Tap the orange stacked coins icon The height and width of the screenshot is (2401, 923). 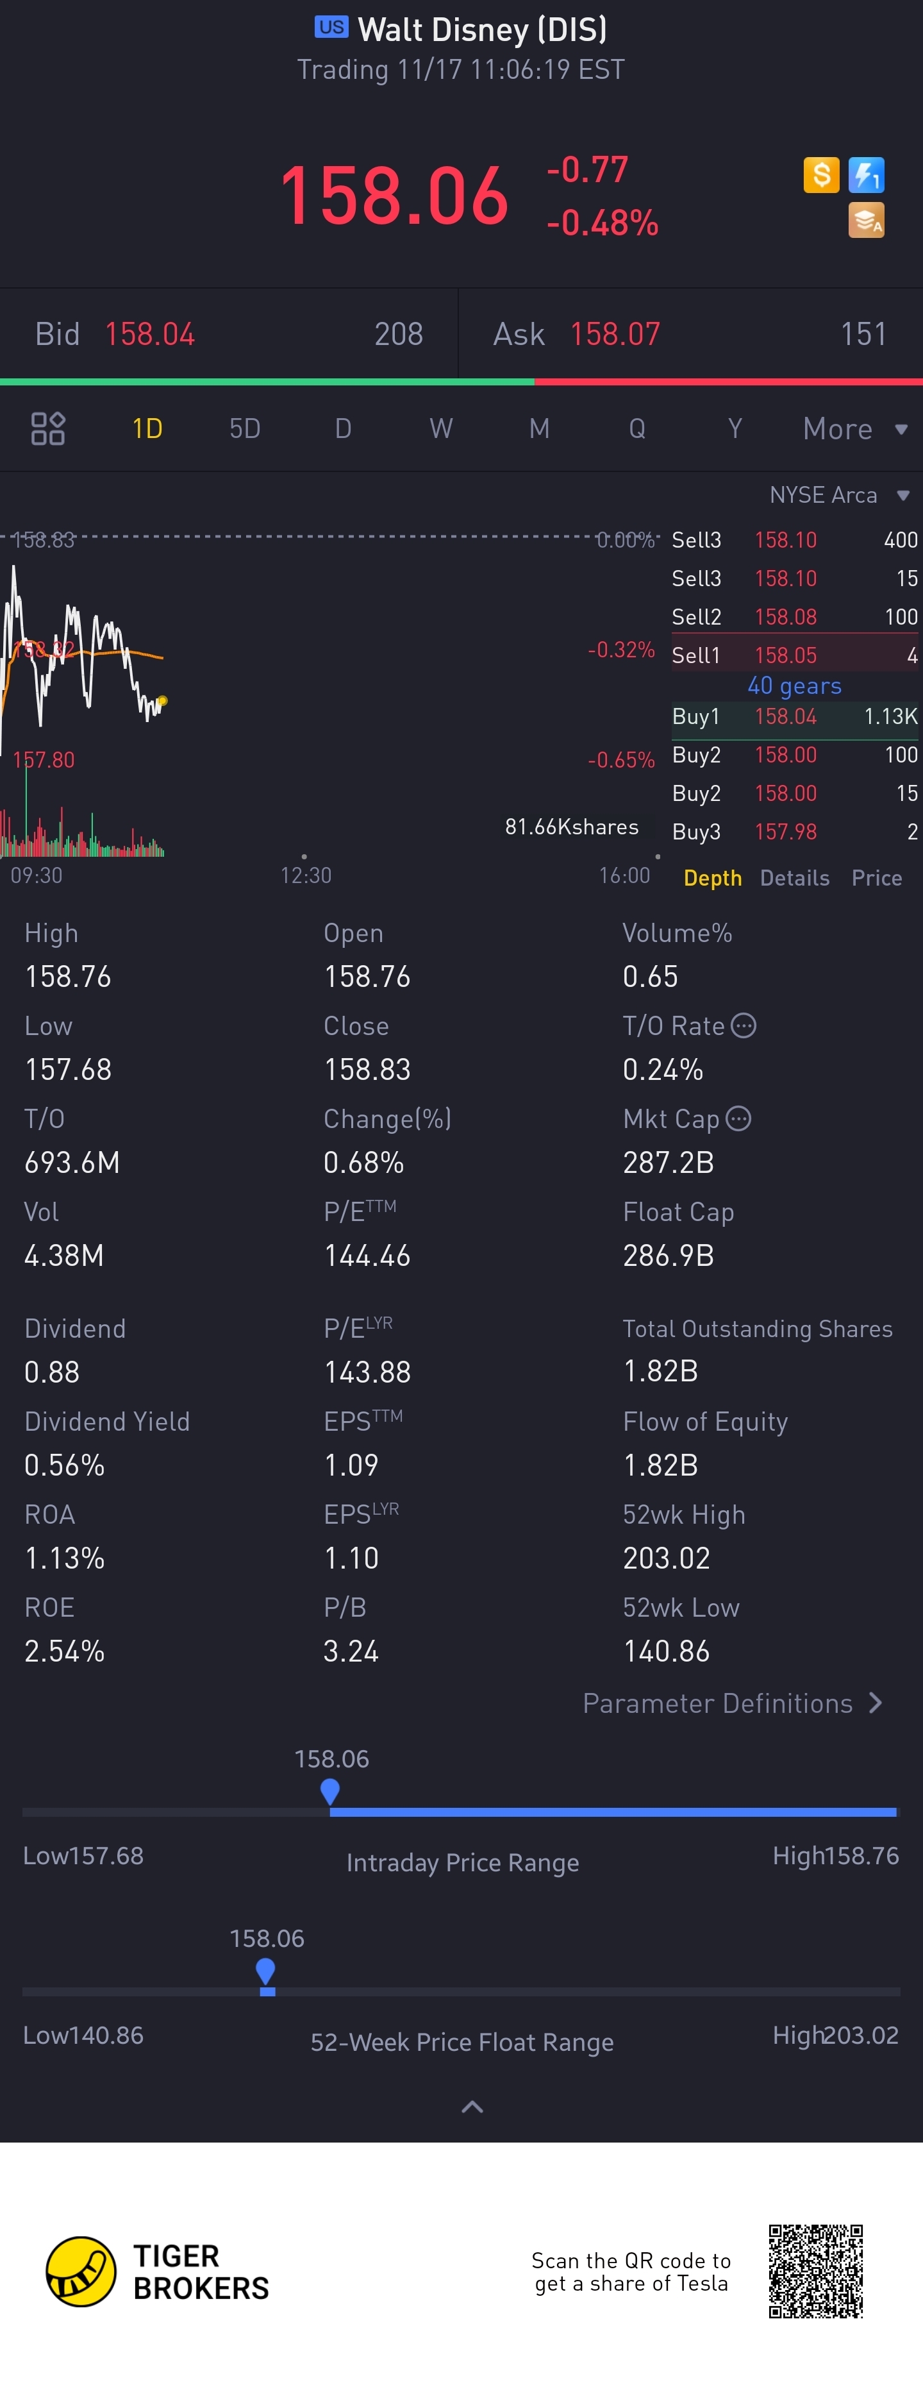[866, 221]
